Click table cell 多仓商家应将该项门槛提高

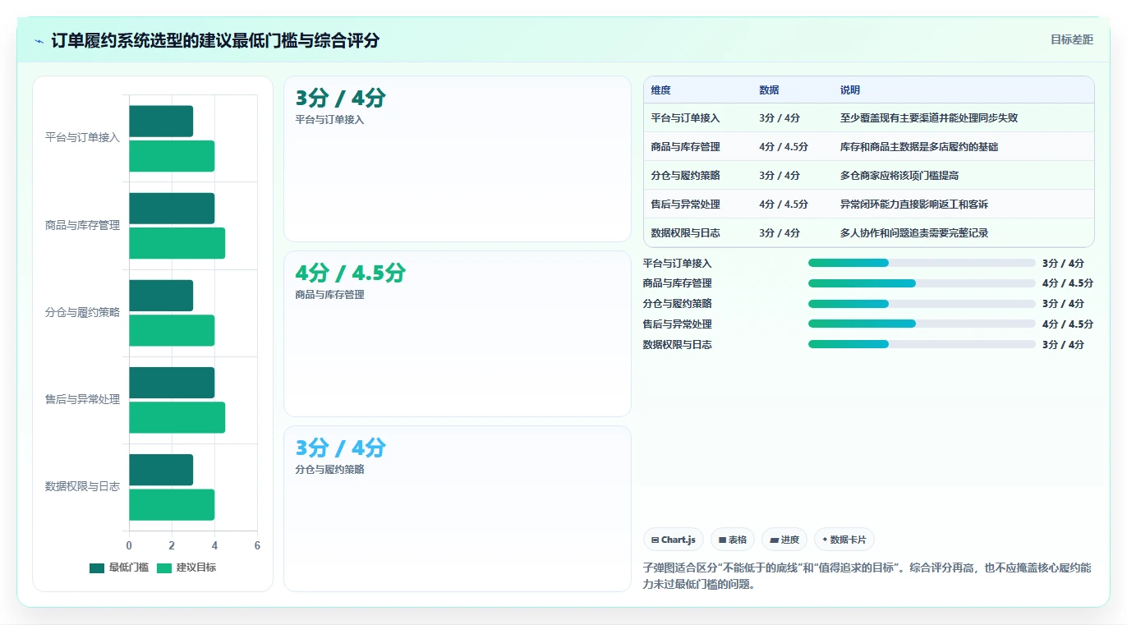click(x=899, y=176)
